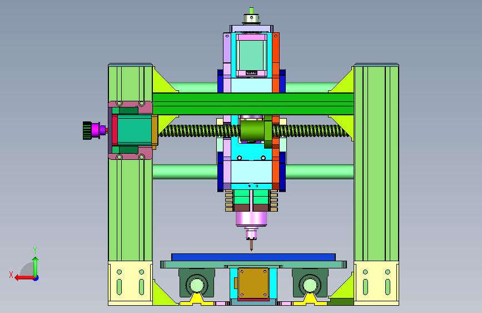Pick the teal X-axis motor on the left column
Screen dimensions: 482x313
135,130
